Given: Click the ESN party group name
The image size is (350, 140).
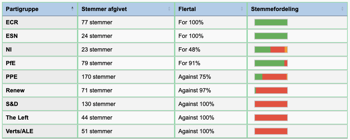Looking at the screenshot, I should click(12, 36).
